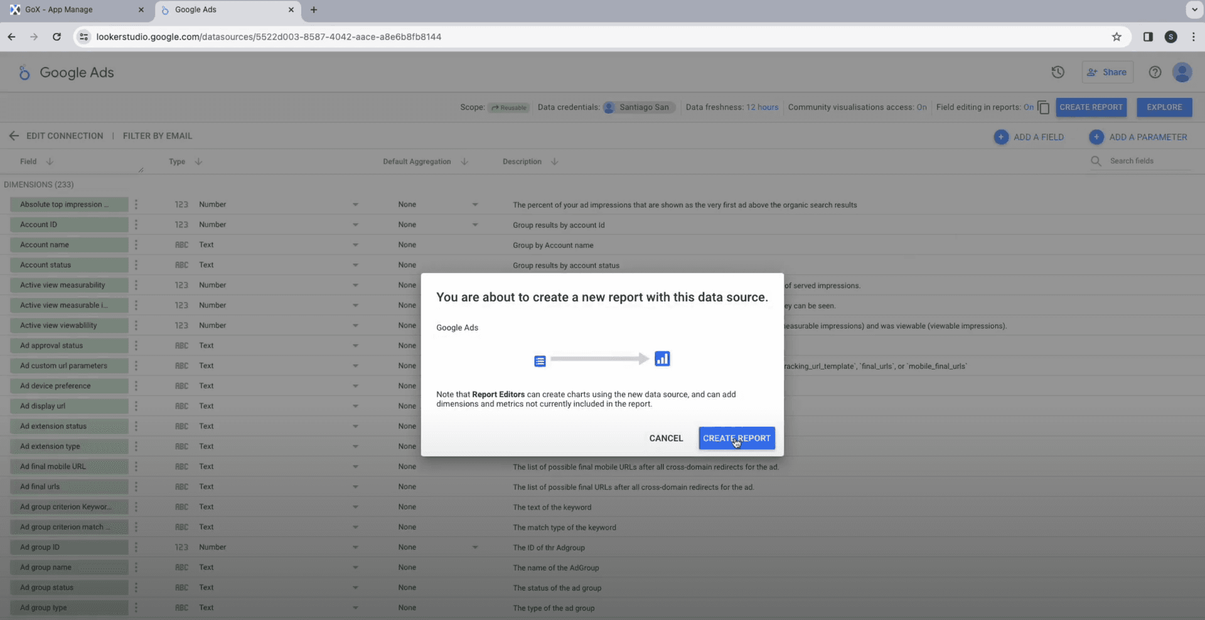1205x620 pixels.
Task: Open more options for Account name field
Action: click(136, 245)
